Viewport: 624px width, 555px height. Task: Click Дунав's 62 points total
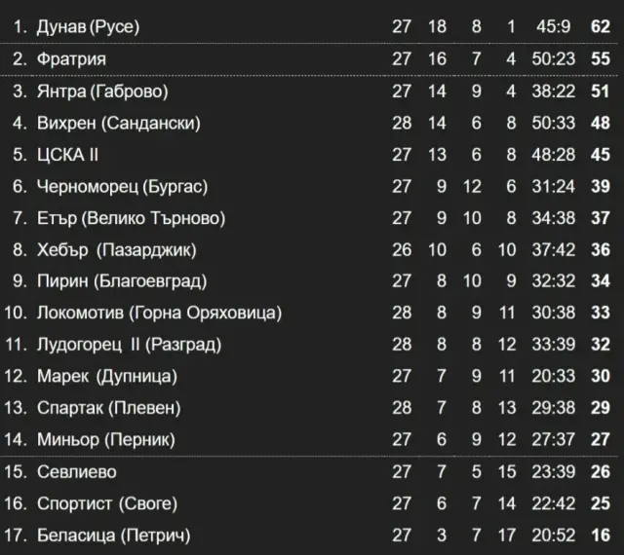(600, 26)
